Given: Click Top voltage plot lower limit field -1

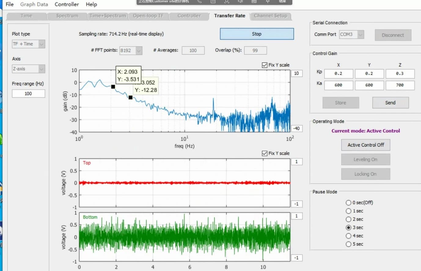Looking at the screenshot, I should (x=296, y=204).
